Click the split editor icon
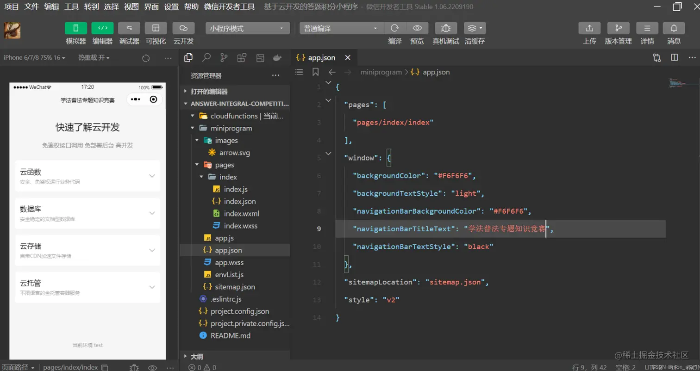Image resolution: width=700 pixels, height=371 pixels. [x=675, y=58]
